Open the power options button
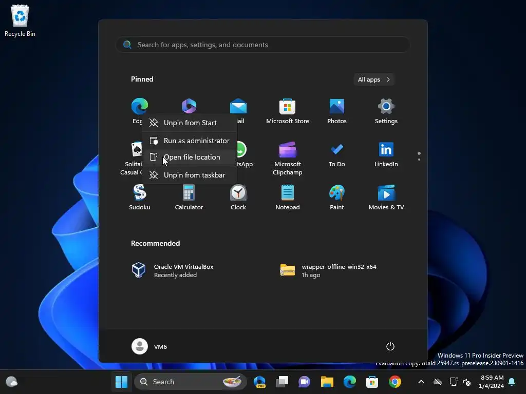Viewport: 526px width, 394px height. [x=390, y=346]
